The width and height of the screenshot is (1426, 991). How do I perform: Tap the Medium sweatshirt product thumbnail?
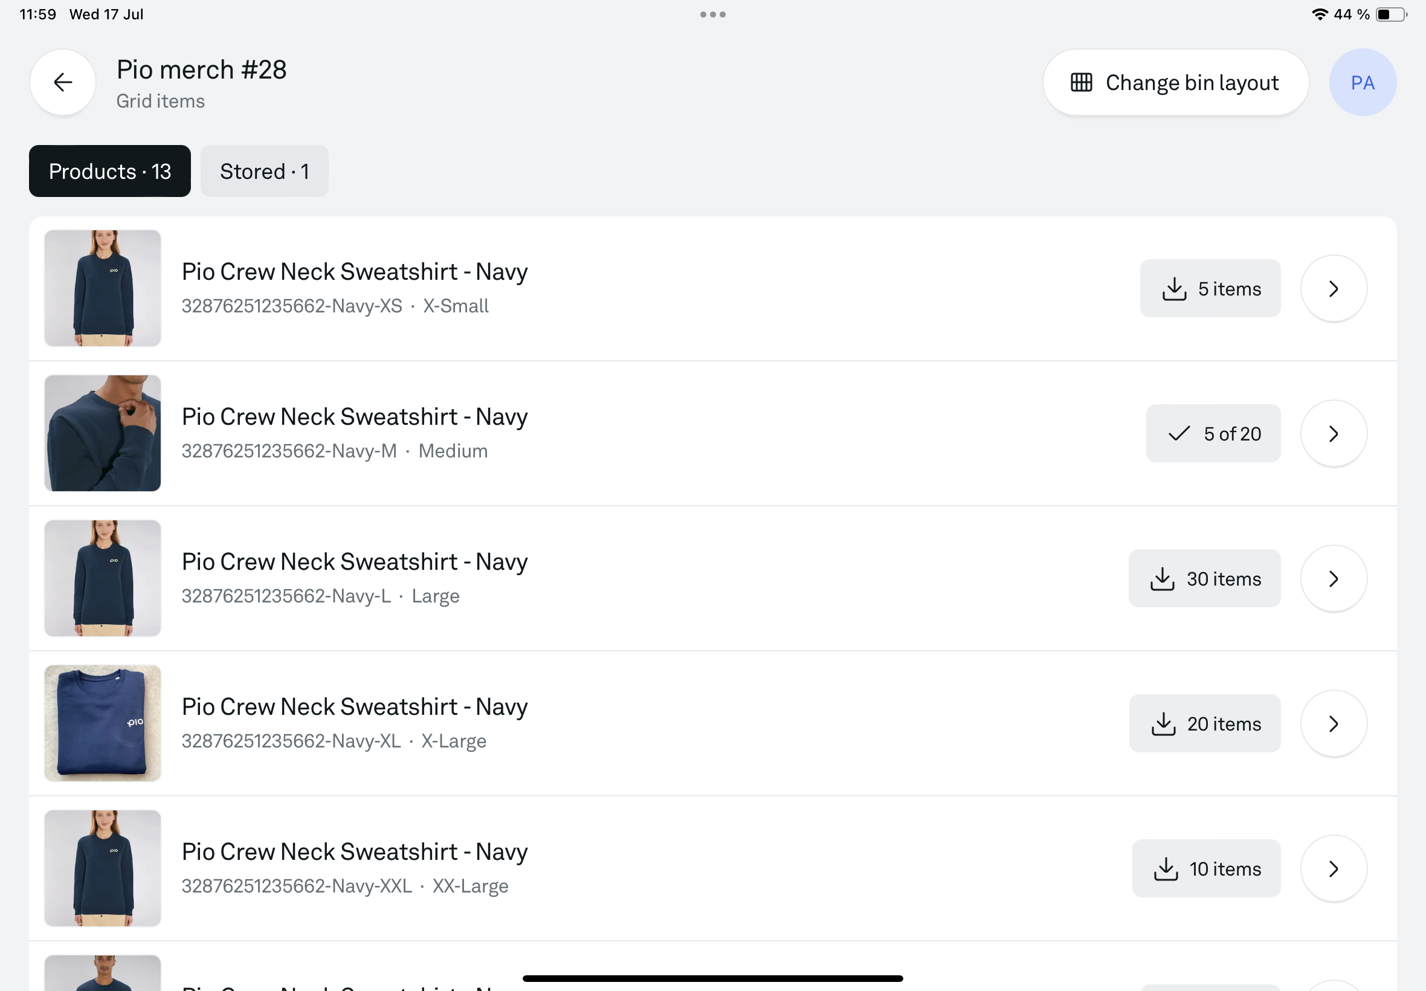click(103, 433)
